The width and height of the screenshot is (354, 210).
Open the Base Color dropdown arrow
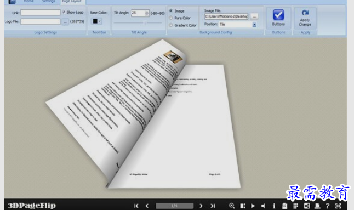[100, 21]
